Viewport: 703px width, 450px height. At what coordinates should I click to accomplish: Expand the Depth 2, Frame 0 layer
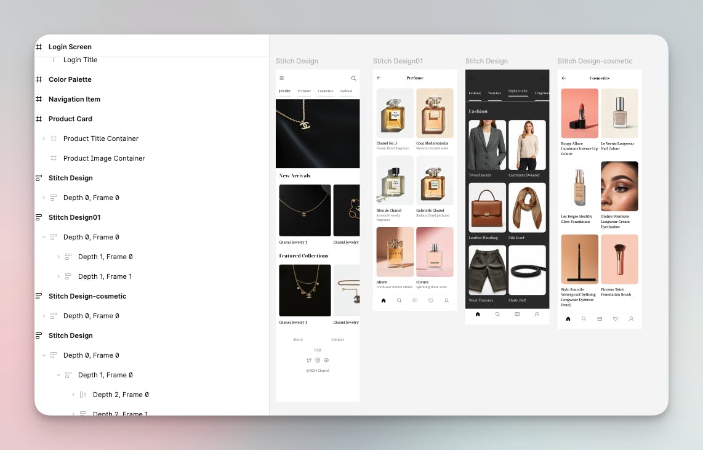coord(73,395)
